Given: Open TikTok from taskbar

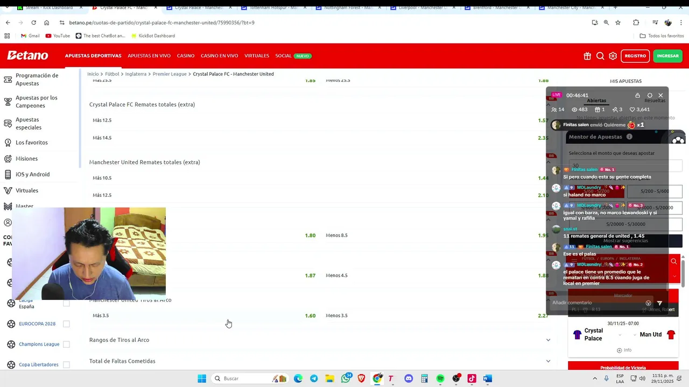Looking at the screenshot, I should 472,378.
